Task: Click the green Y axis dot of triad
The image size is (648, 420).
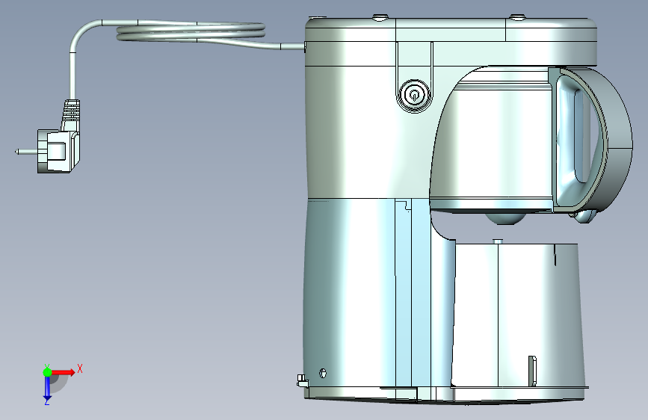Action: 47,372
